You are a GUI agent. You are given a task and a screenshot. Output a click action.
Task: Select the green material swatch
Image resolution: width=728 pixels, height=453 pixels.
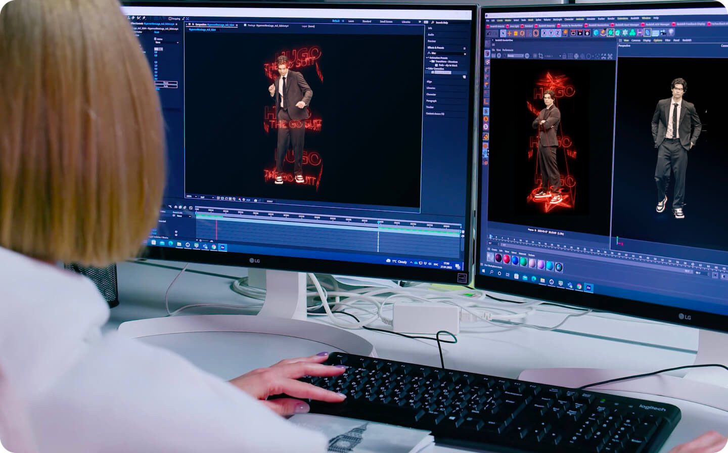click(x=524, y=261)
